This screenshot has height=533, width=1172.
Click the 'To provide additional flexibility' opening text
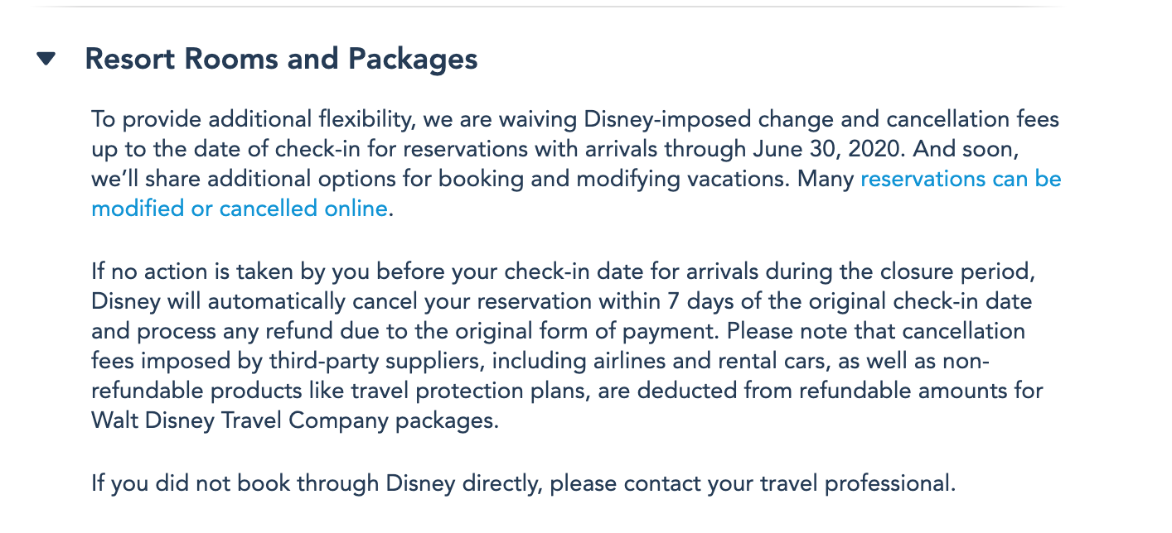pos(250,119)
